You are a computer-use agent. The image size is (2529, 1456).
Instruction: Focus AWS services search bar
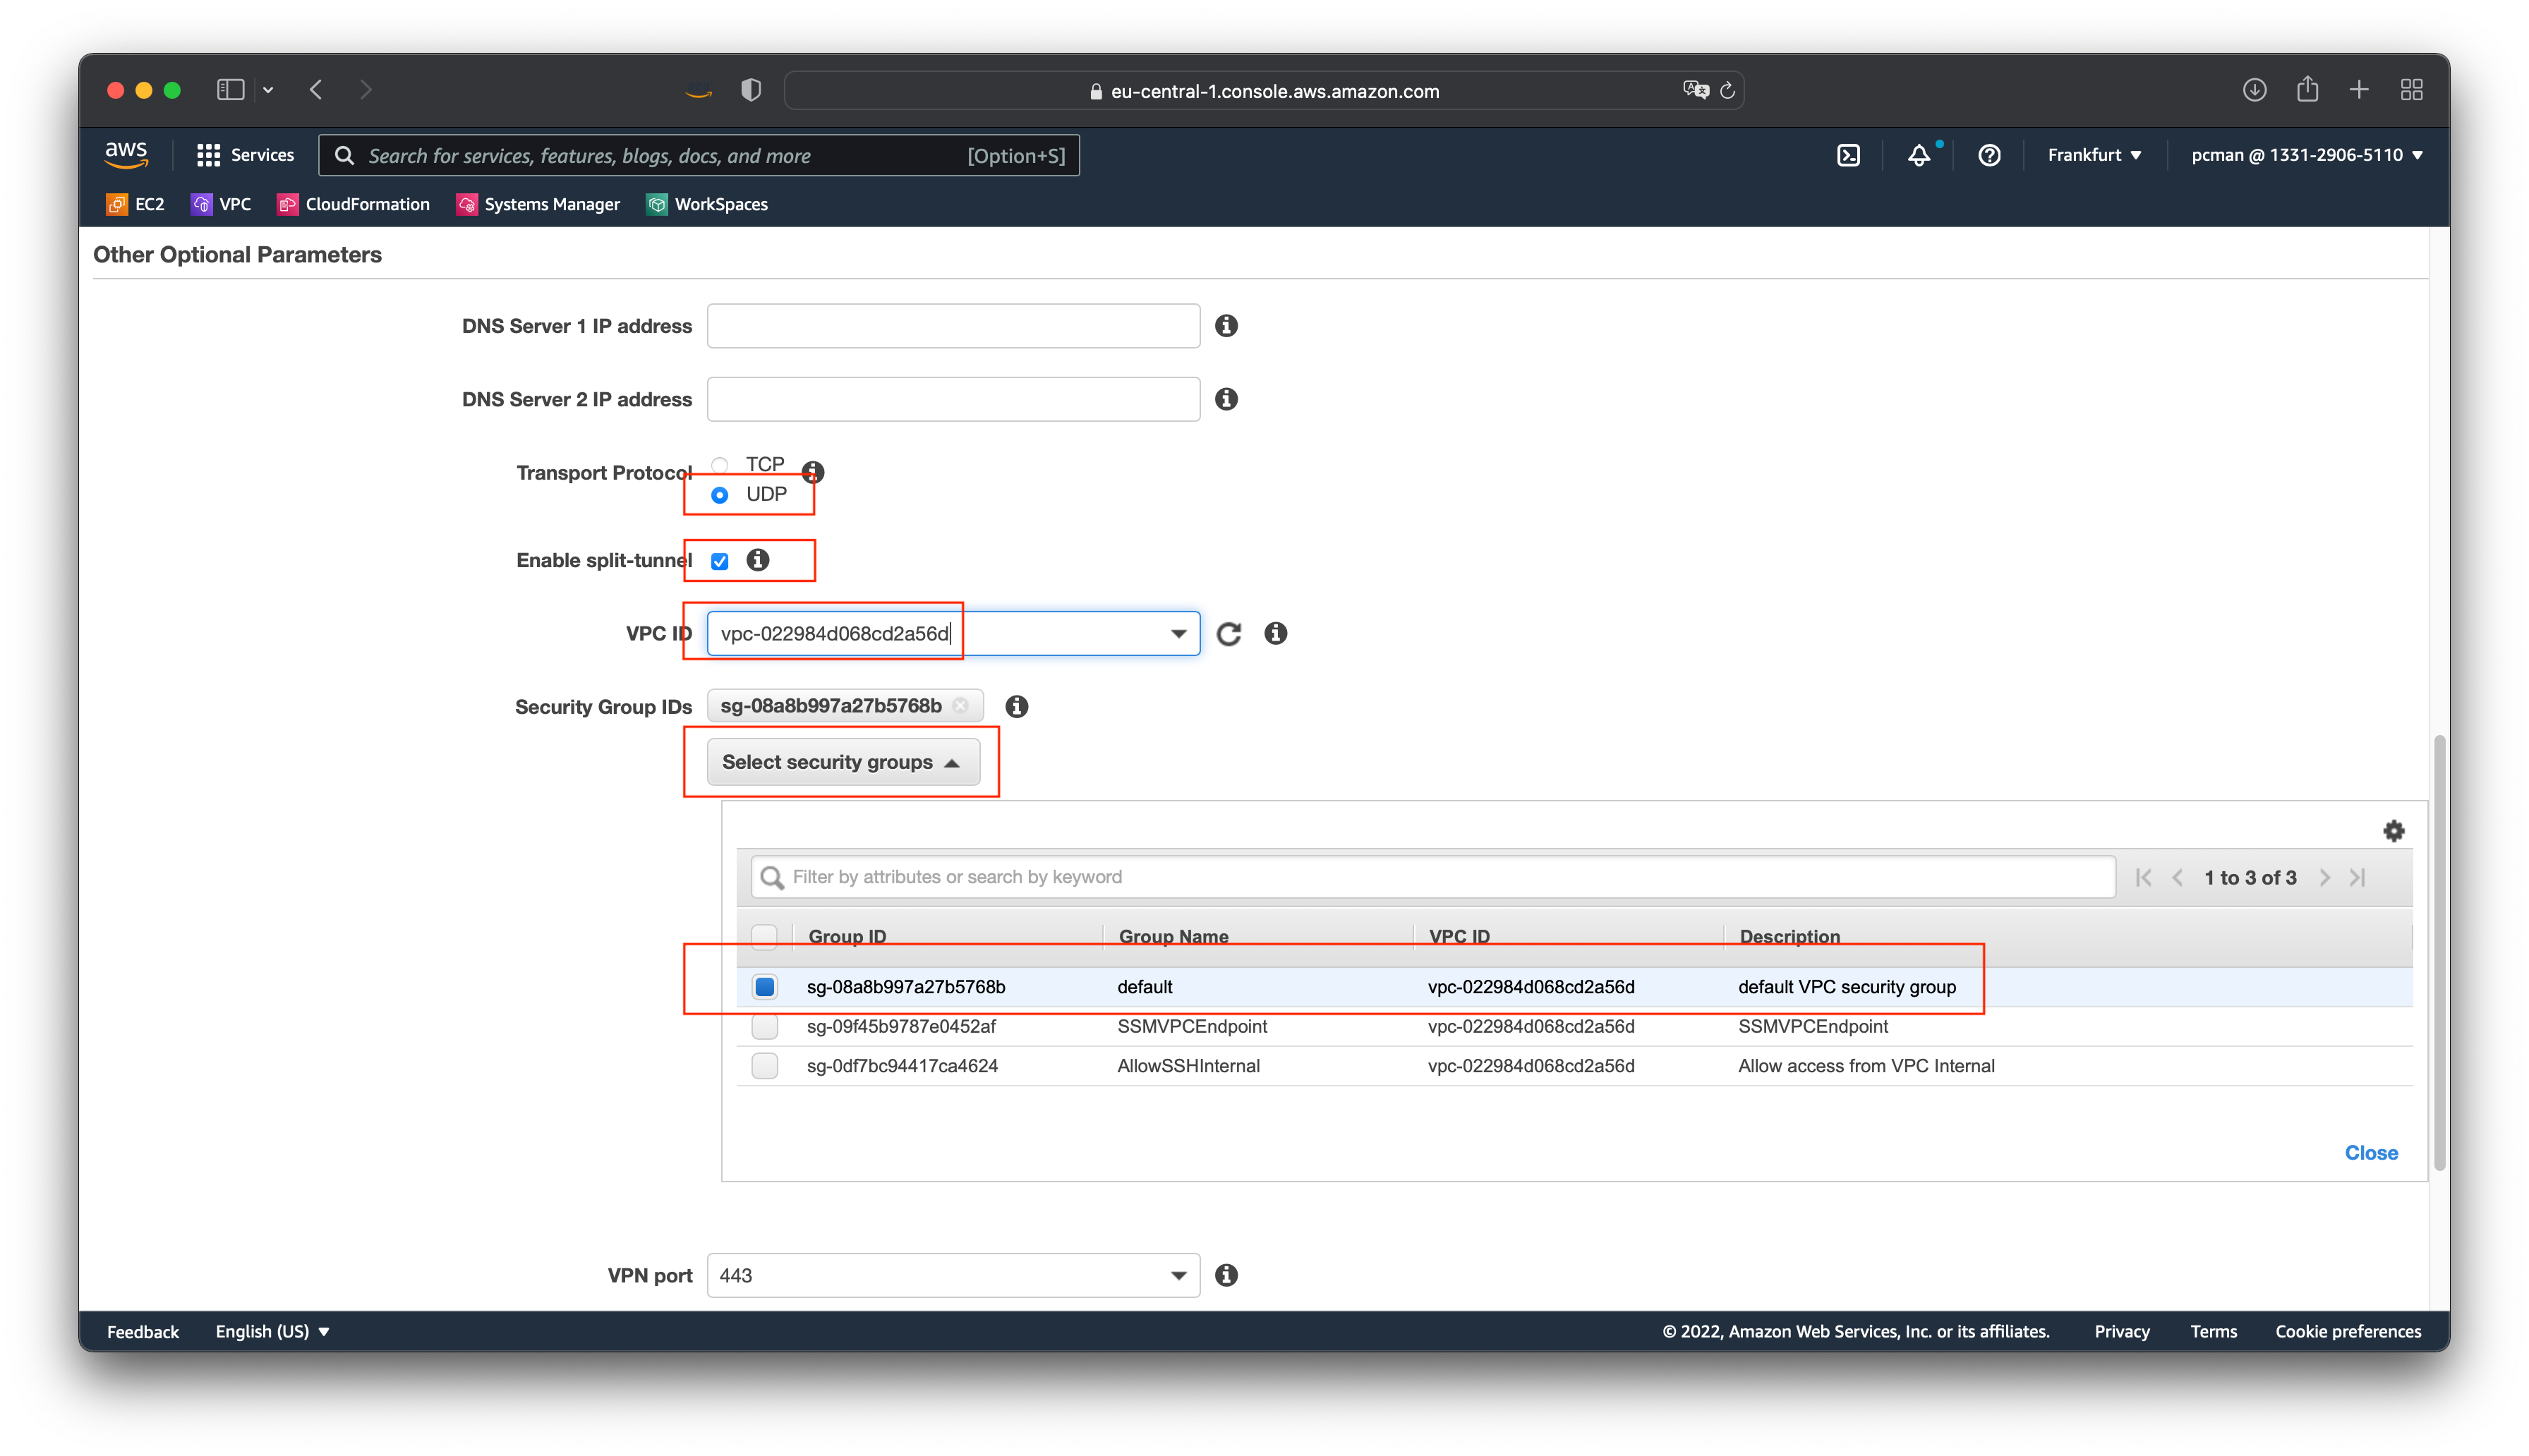tap(698, 155)
